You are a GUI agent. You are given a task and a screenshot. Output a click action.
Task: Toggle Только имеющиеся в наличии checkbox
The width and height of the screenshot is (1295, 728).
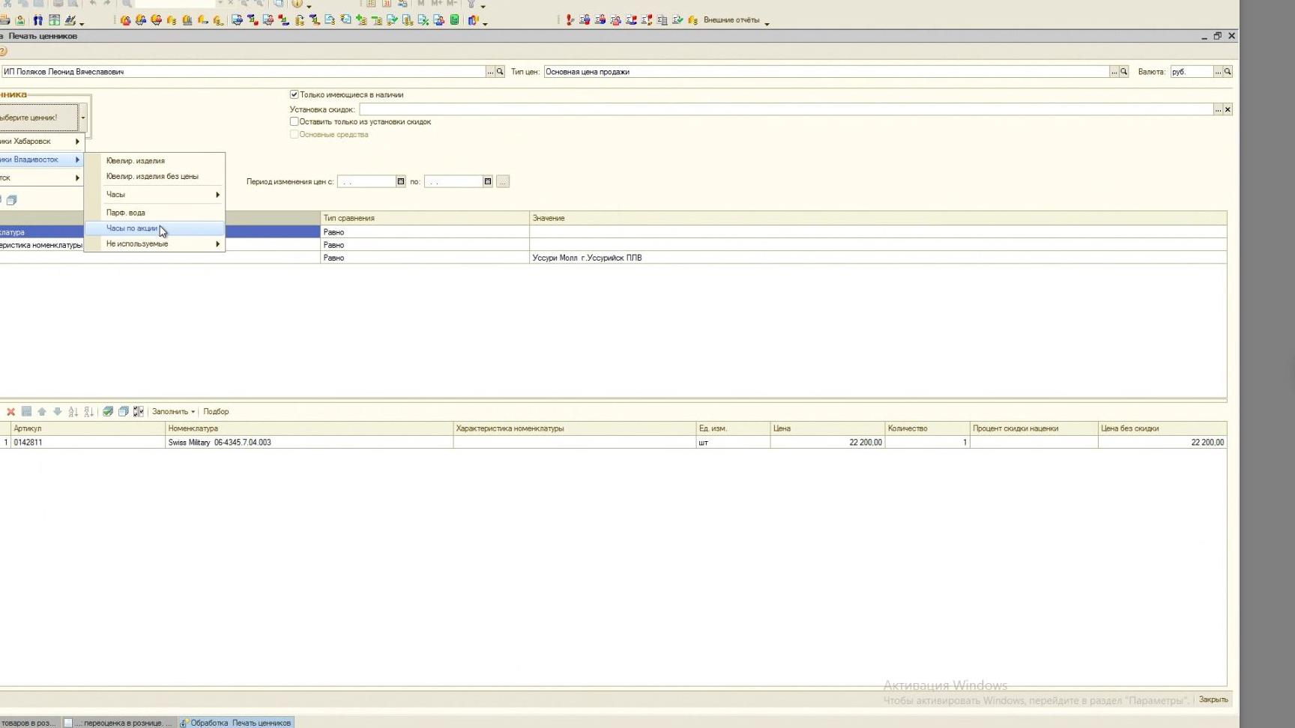click(x=295, y=94)
